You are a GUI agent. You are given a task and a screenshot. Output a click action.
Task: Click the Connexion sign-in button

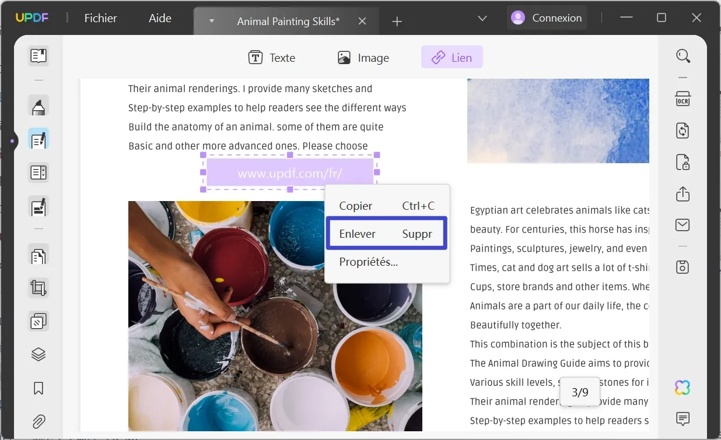(547, 18)
